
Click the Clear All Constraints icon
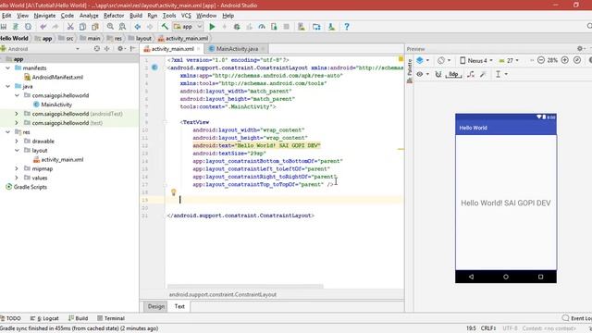point(471,74)
